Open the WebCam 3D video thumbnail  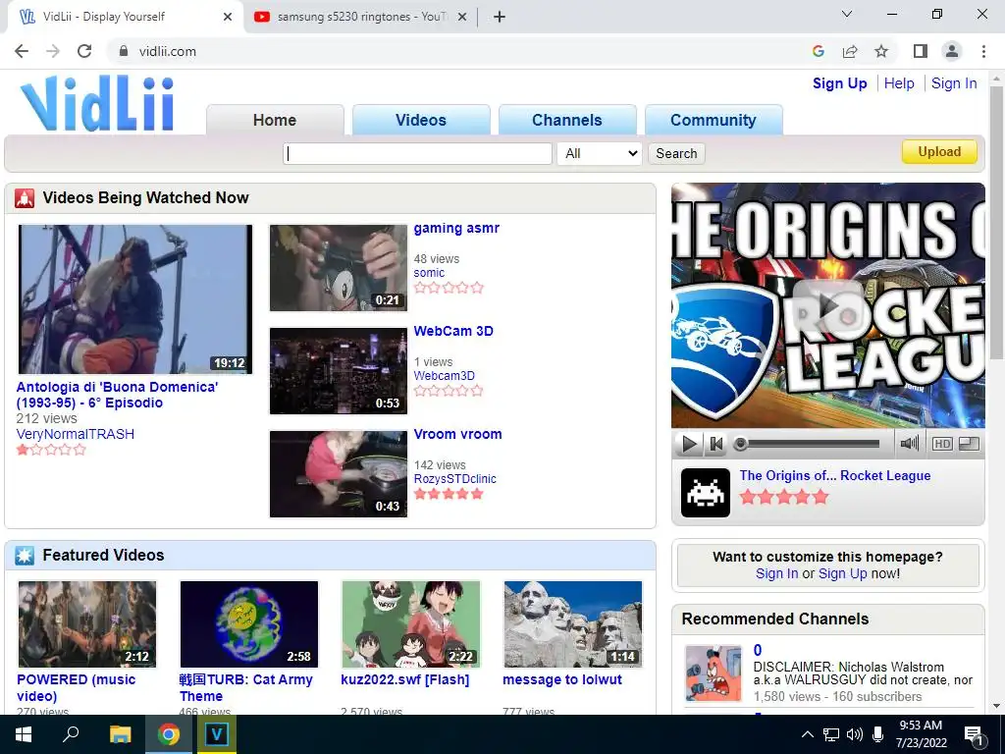339,371
